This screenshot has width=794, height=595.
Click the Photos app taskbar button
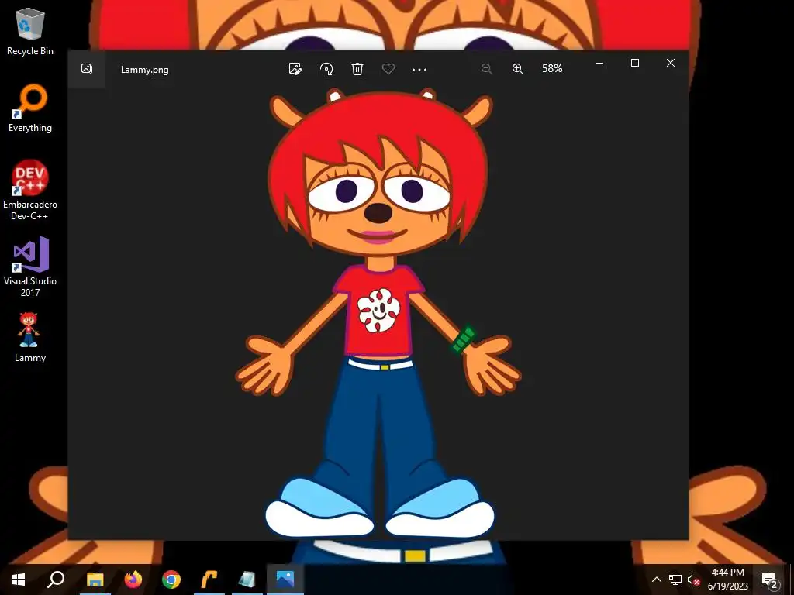pyautogui.click(x=285, y=580)
